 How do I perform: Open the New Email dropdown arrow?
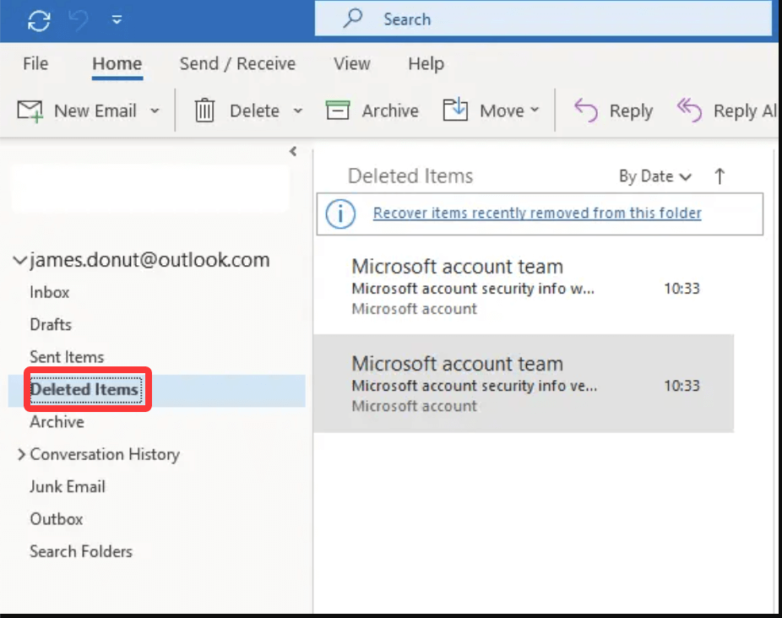pos(155,111)
